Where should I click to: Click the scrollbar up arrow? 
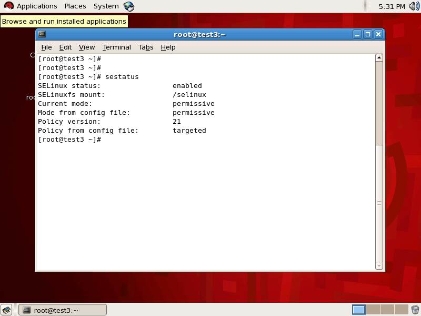(x=379, y=57)
